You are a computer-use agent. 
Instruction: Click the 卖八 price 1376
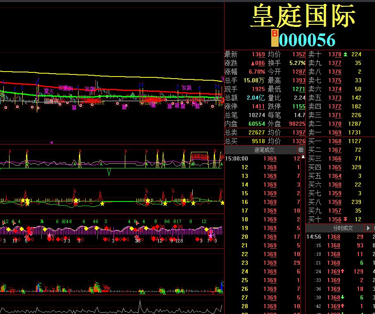[x=335, y=72]
